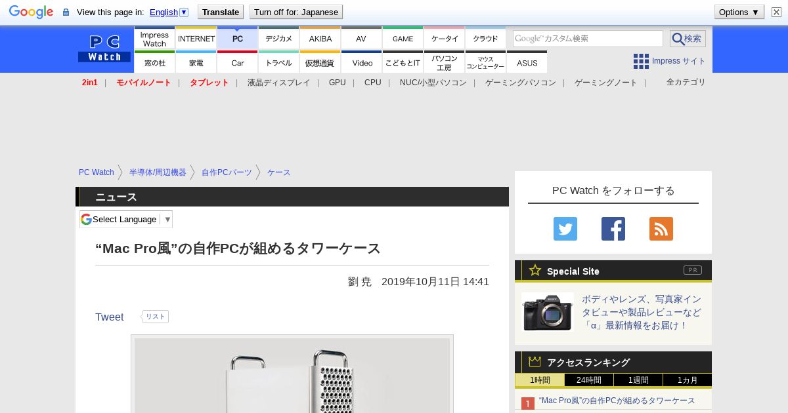Open the Facebook follow icon
Viewport: 788px width, 413px height.
pos(613,229)
